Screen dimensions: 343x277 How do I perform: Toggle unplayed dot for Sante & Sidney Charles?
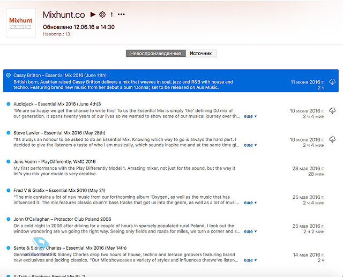click(9, 248)
